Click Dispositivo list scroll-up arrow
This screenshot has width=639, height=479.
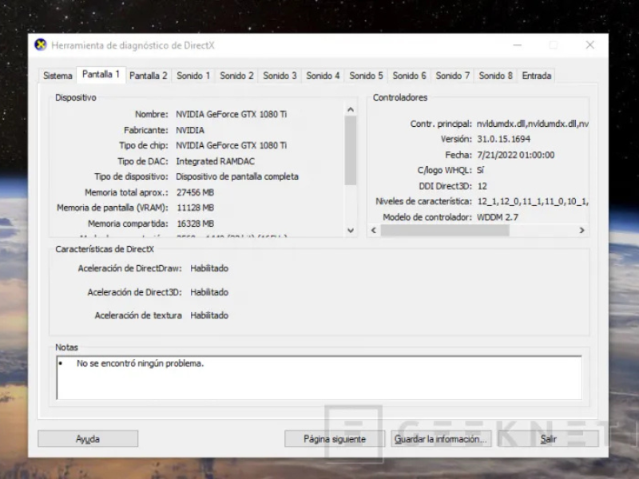[x=351, y=109]
